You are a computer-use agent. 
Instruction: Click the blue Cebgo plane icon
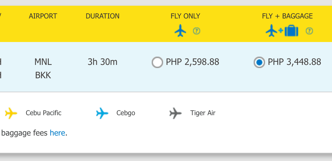coord(102,113)
